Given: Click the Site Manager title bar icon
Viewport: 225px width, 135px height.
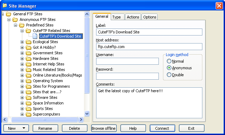Looking at the screenshot, I should [x=5, y=6].
